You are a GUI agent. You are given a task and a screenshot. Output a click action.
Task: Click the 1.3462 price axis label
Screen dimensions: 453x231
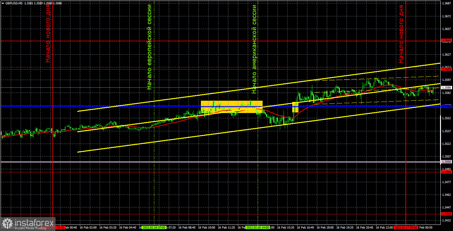[446, 195]
